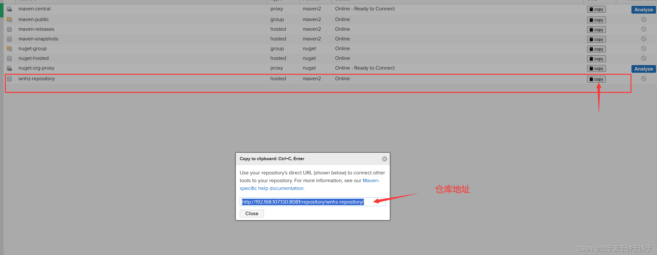Image resolution: width=657 pixels, height=255 pixels.
Task: Click the maven-snapshots hosted repository icon
Action: [x=9, y=39]
